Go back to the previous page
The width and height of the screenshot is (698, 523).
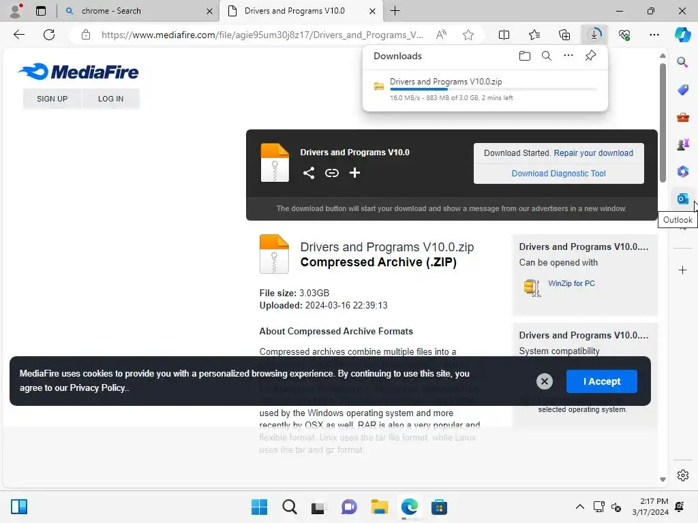[x=19, y=35]
